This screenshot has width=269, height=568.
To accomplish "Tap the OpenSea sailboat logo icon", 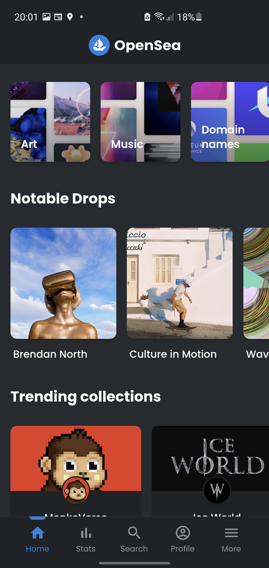I will point(99,45).
